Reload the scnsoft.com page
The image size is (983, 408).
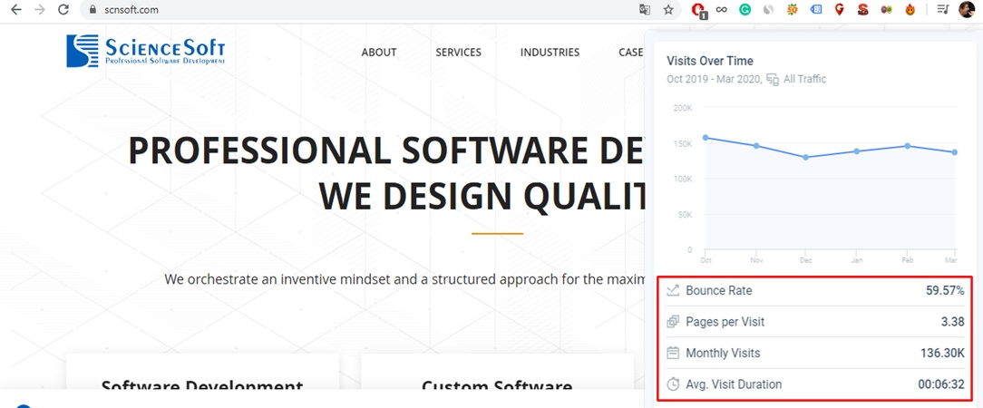63,9
